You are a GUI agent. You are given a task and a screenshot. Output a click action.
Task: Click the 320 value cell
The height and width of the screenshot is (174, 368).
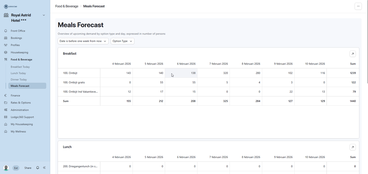tap(213, 73)
